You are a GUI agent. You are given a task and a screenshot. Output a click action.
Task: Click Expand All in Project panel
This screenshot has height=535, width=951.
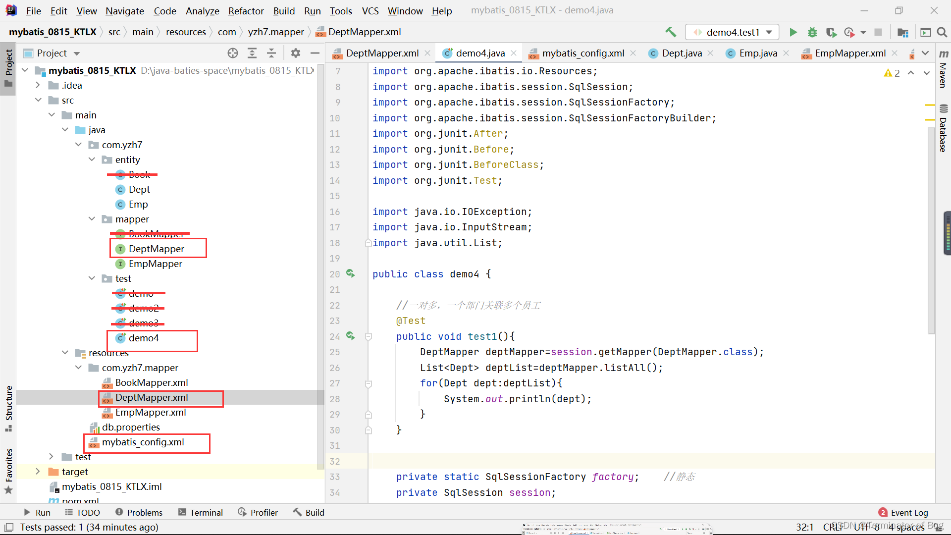(x=252, y=53)
